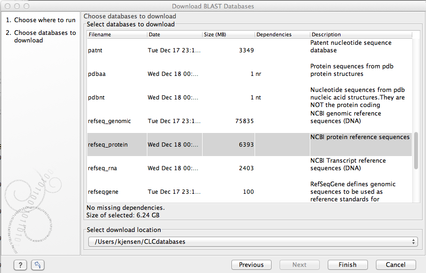Image resolution: width=426 pixels, height=273 pixels.
Task: Click the Finish button
Action: [x=348, y=265]
